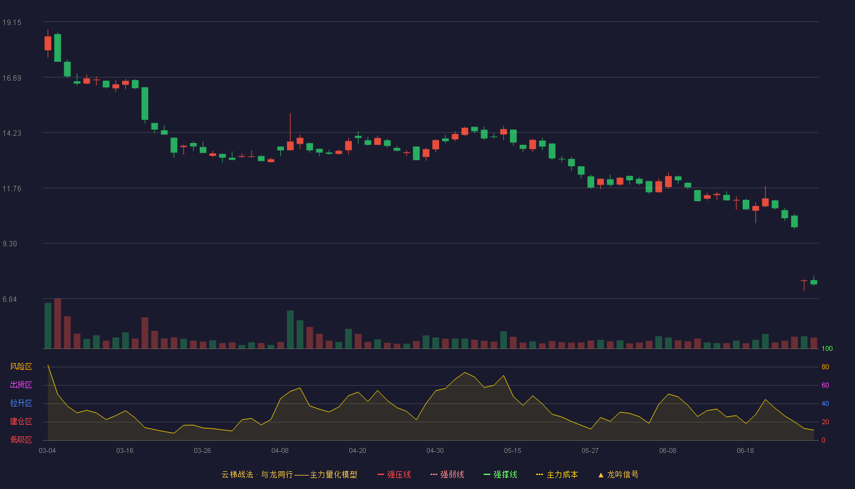Click the blue 40 indicator axis value
The height and width of the screenshot is (489, 855).
825,403
